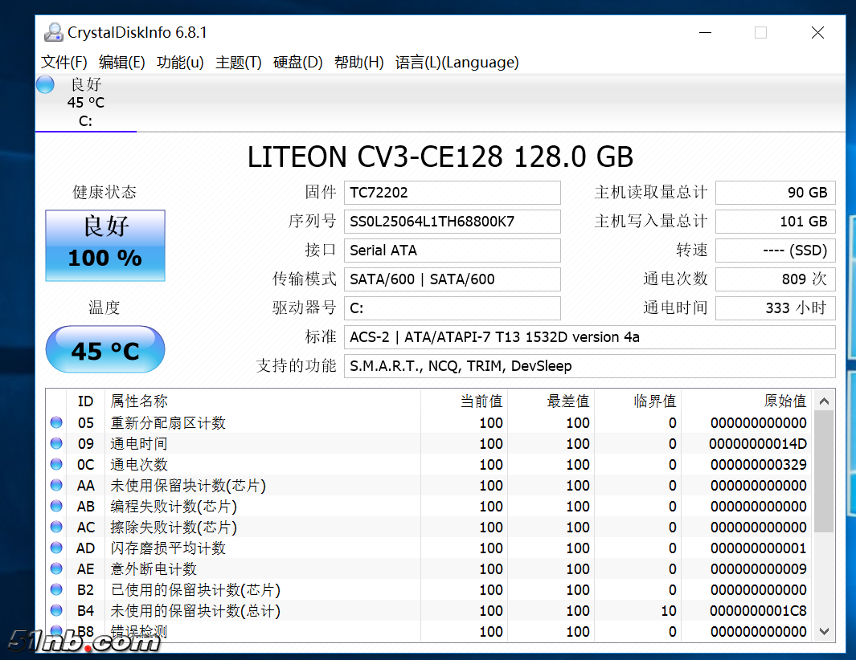This screenshot has width=856, height=660.
Task: Click the 良好 100 % health status button
Action: pyautogui.click(x=105, y=245)
